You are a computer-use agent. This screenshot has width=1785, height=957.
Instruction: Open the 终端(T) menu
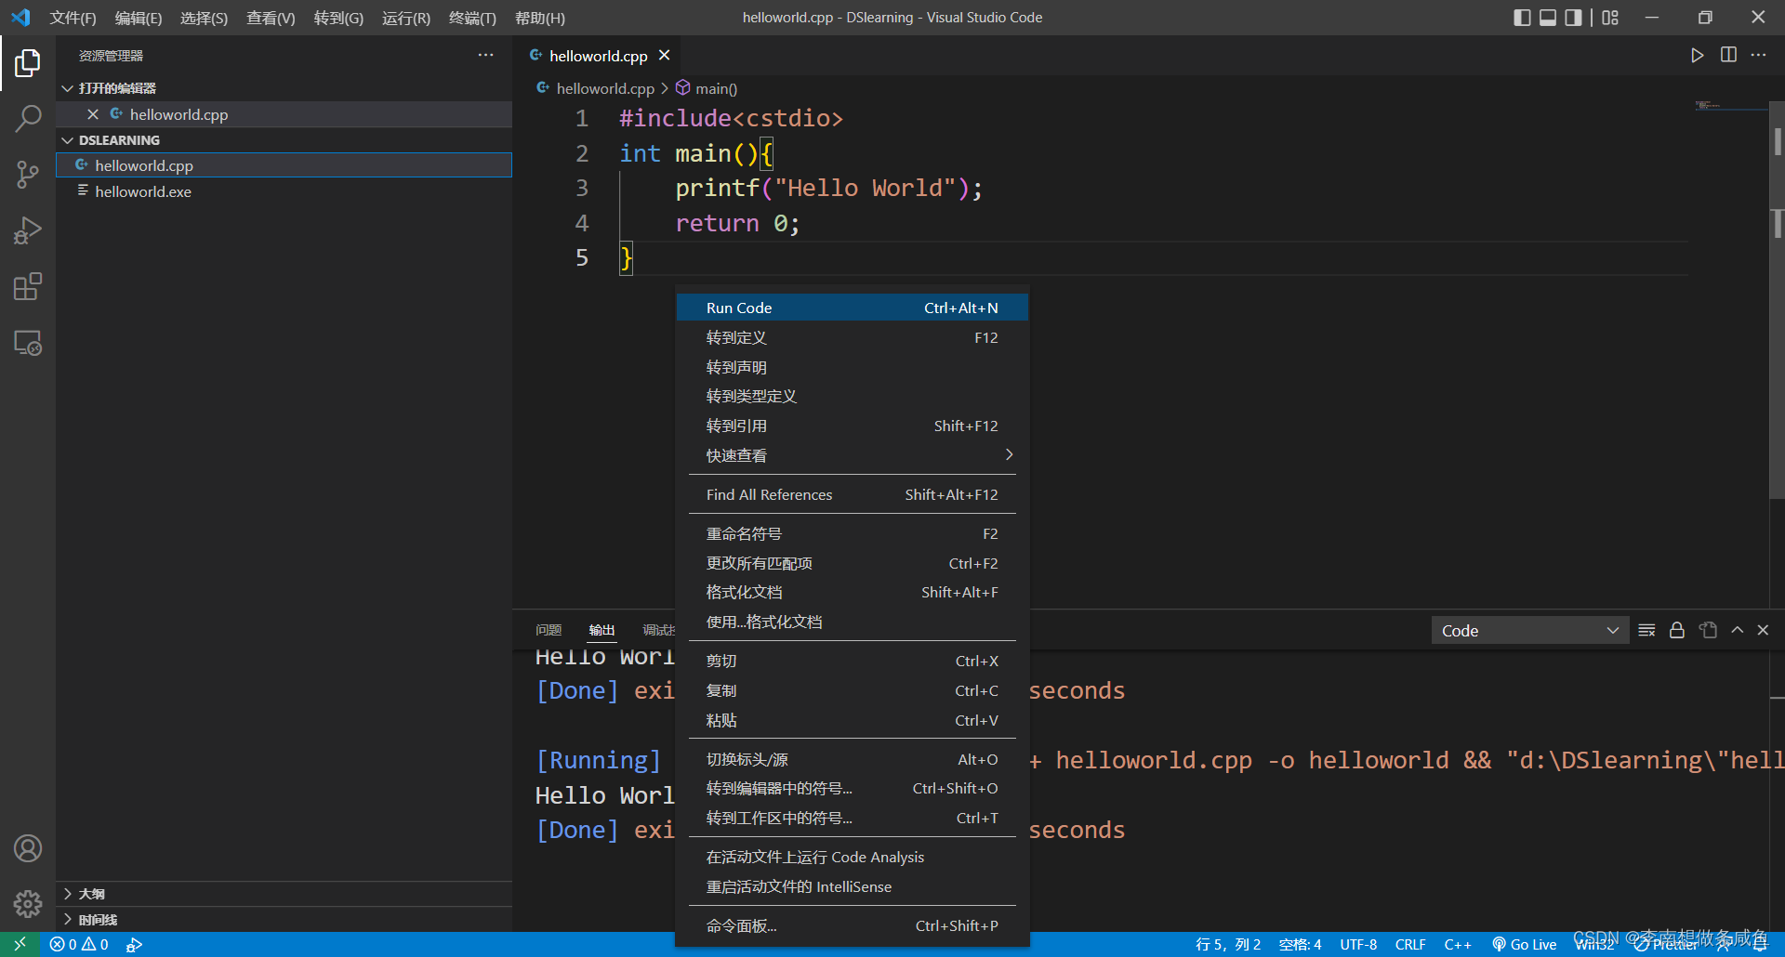tap(472, 18)
